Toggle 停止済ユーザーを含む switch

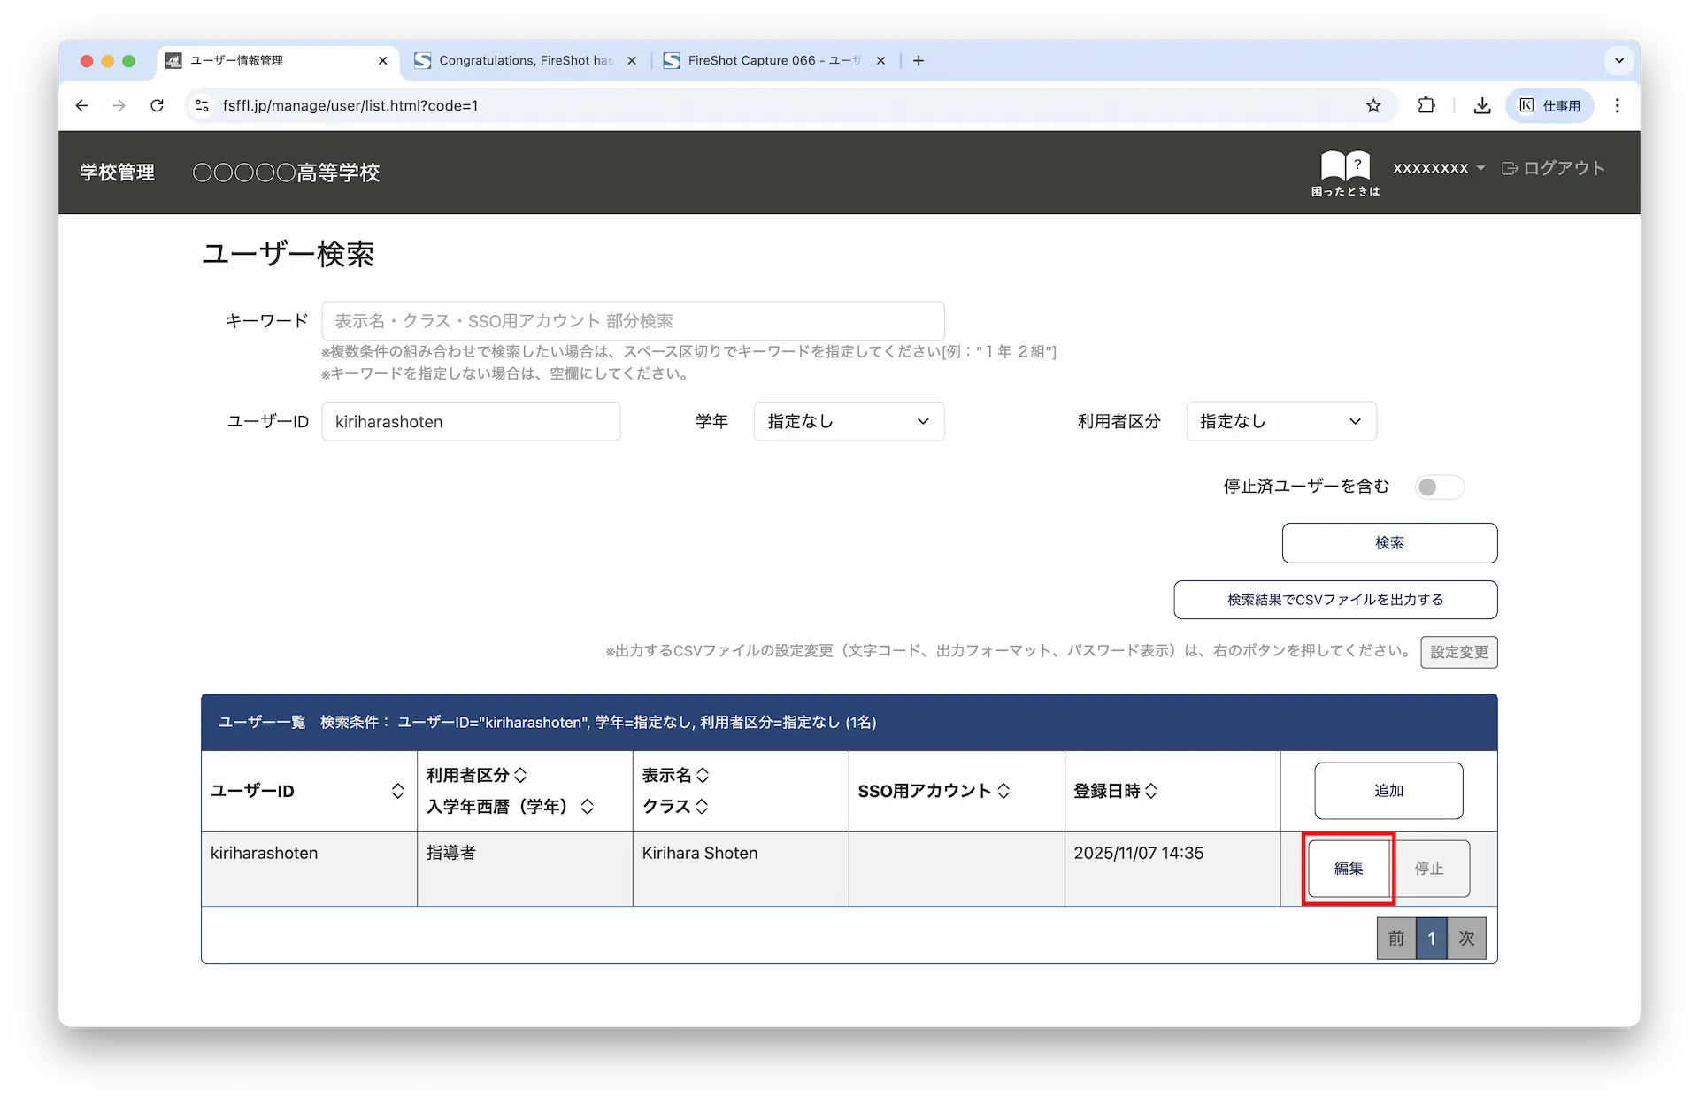tap(1439, 487)
